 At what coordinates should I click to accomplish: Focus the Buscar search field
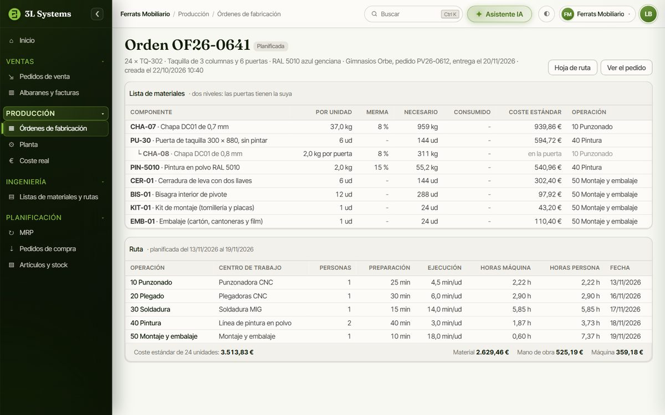[413, 14]
